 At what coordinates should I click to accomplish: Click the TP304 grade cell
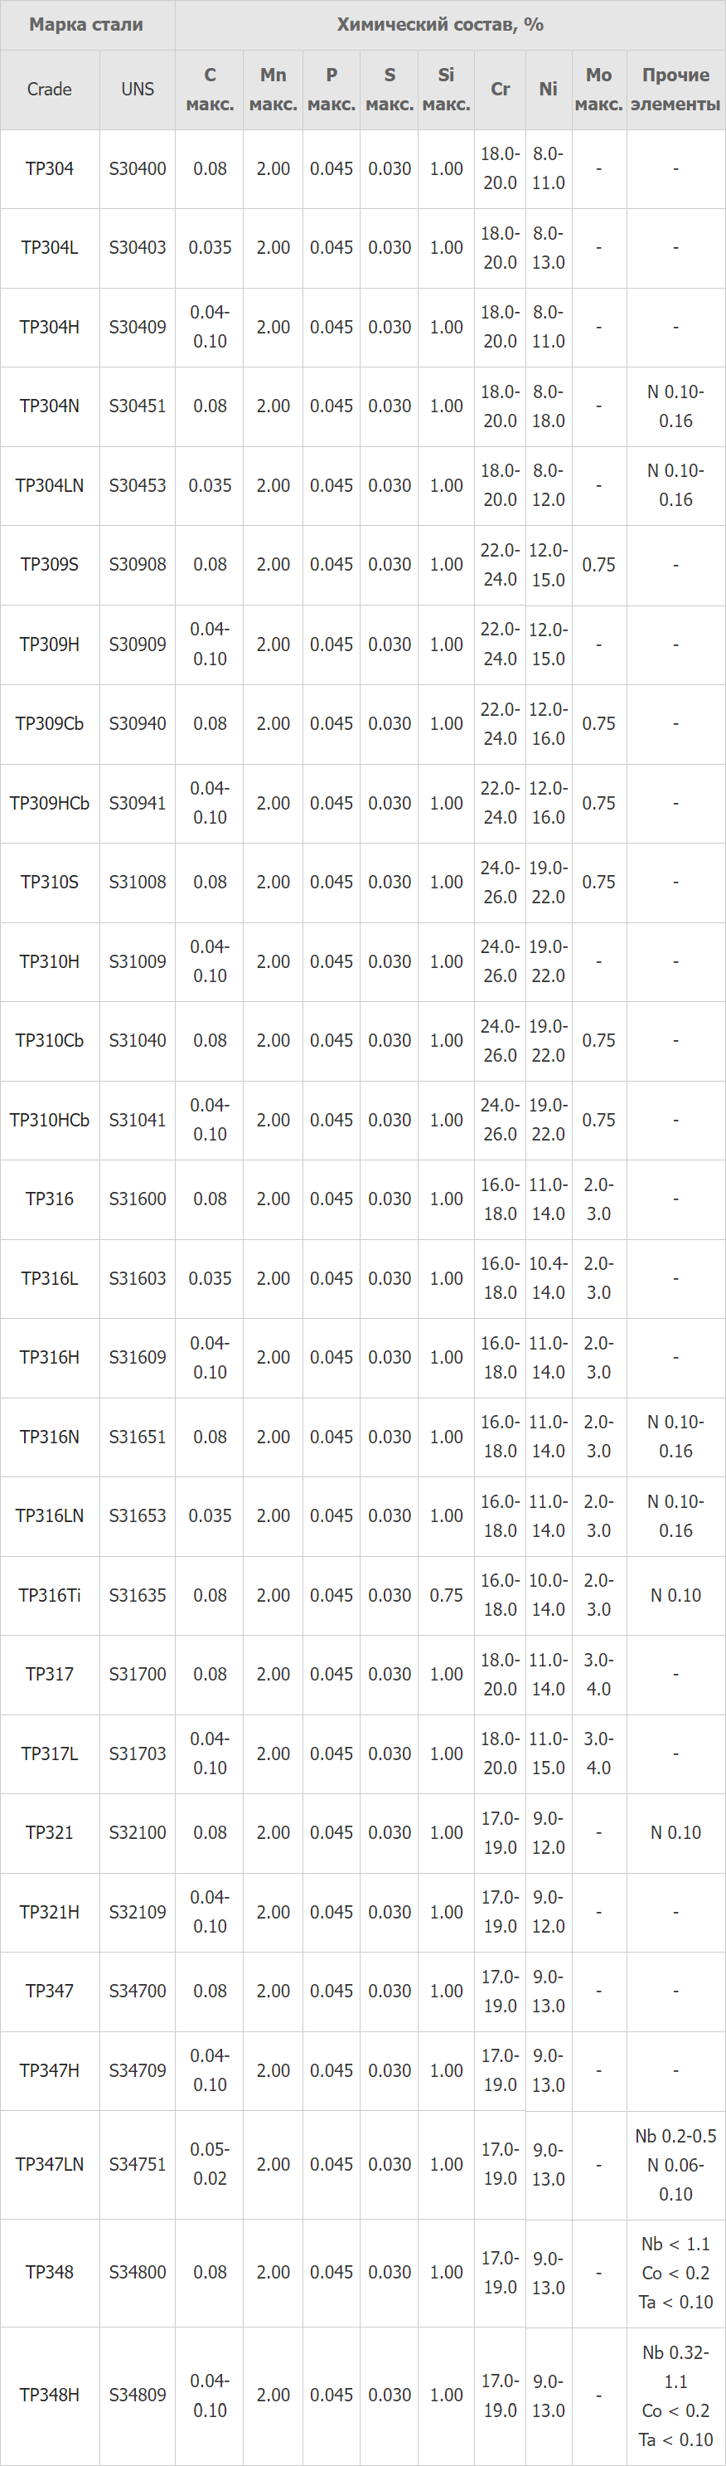[50, 168]
